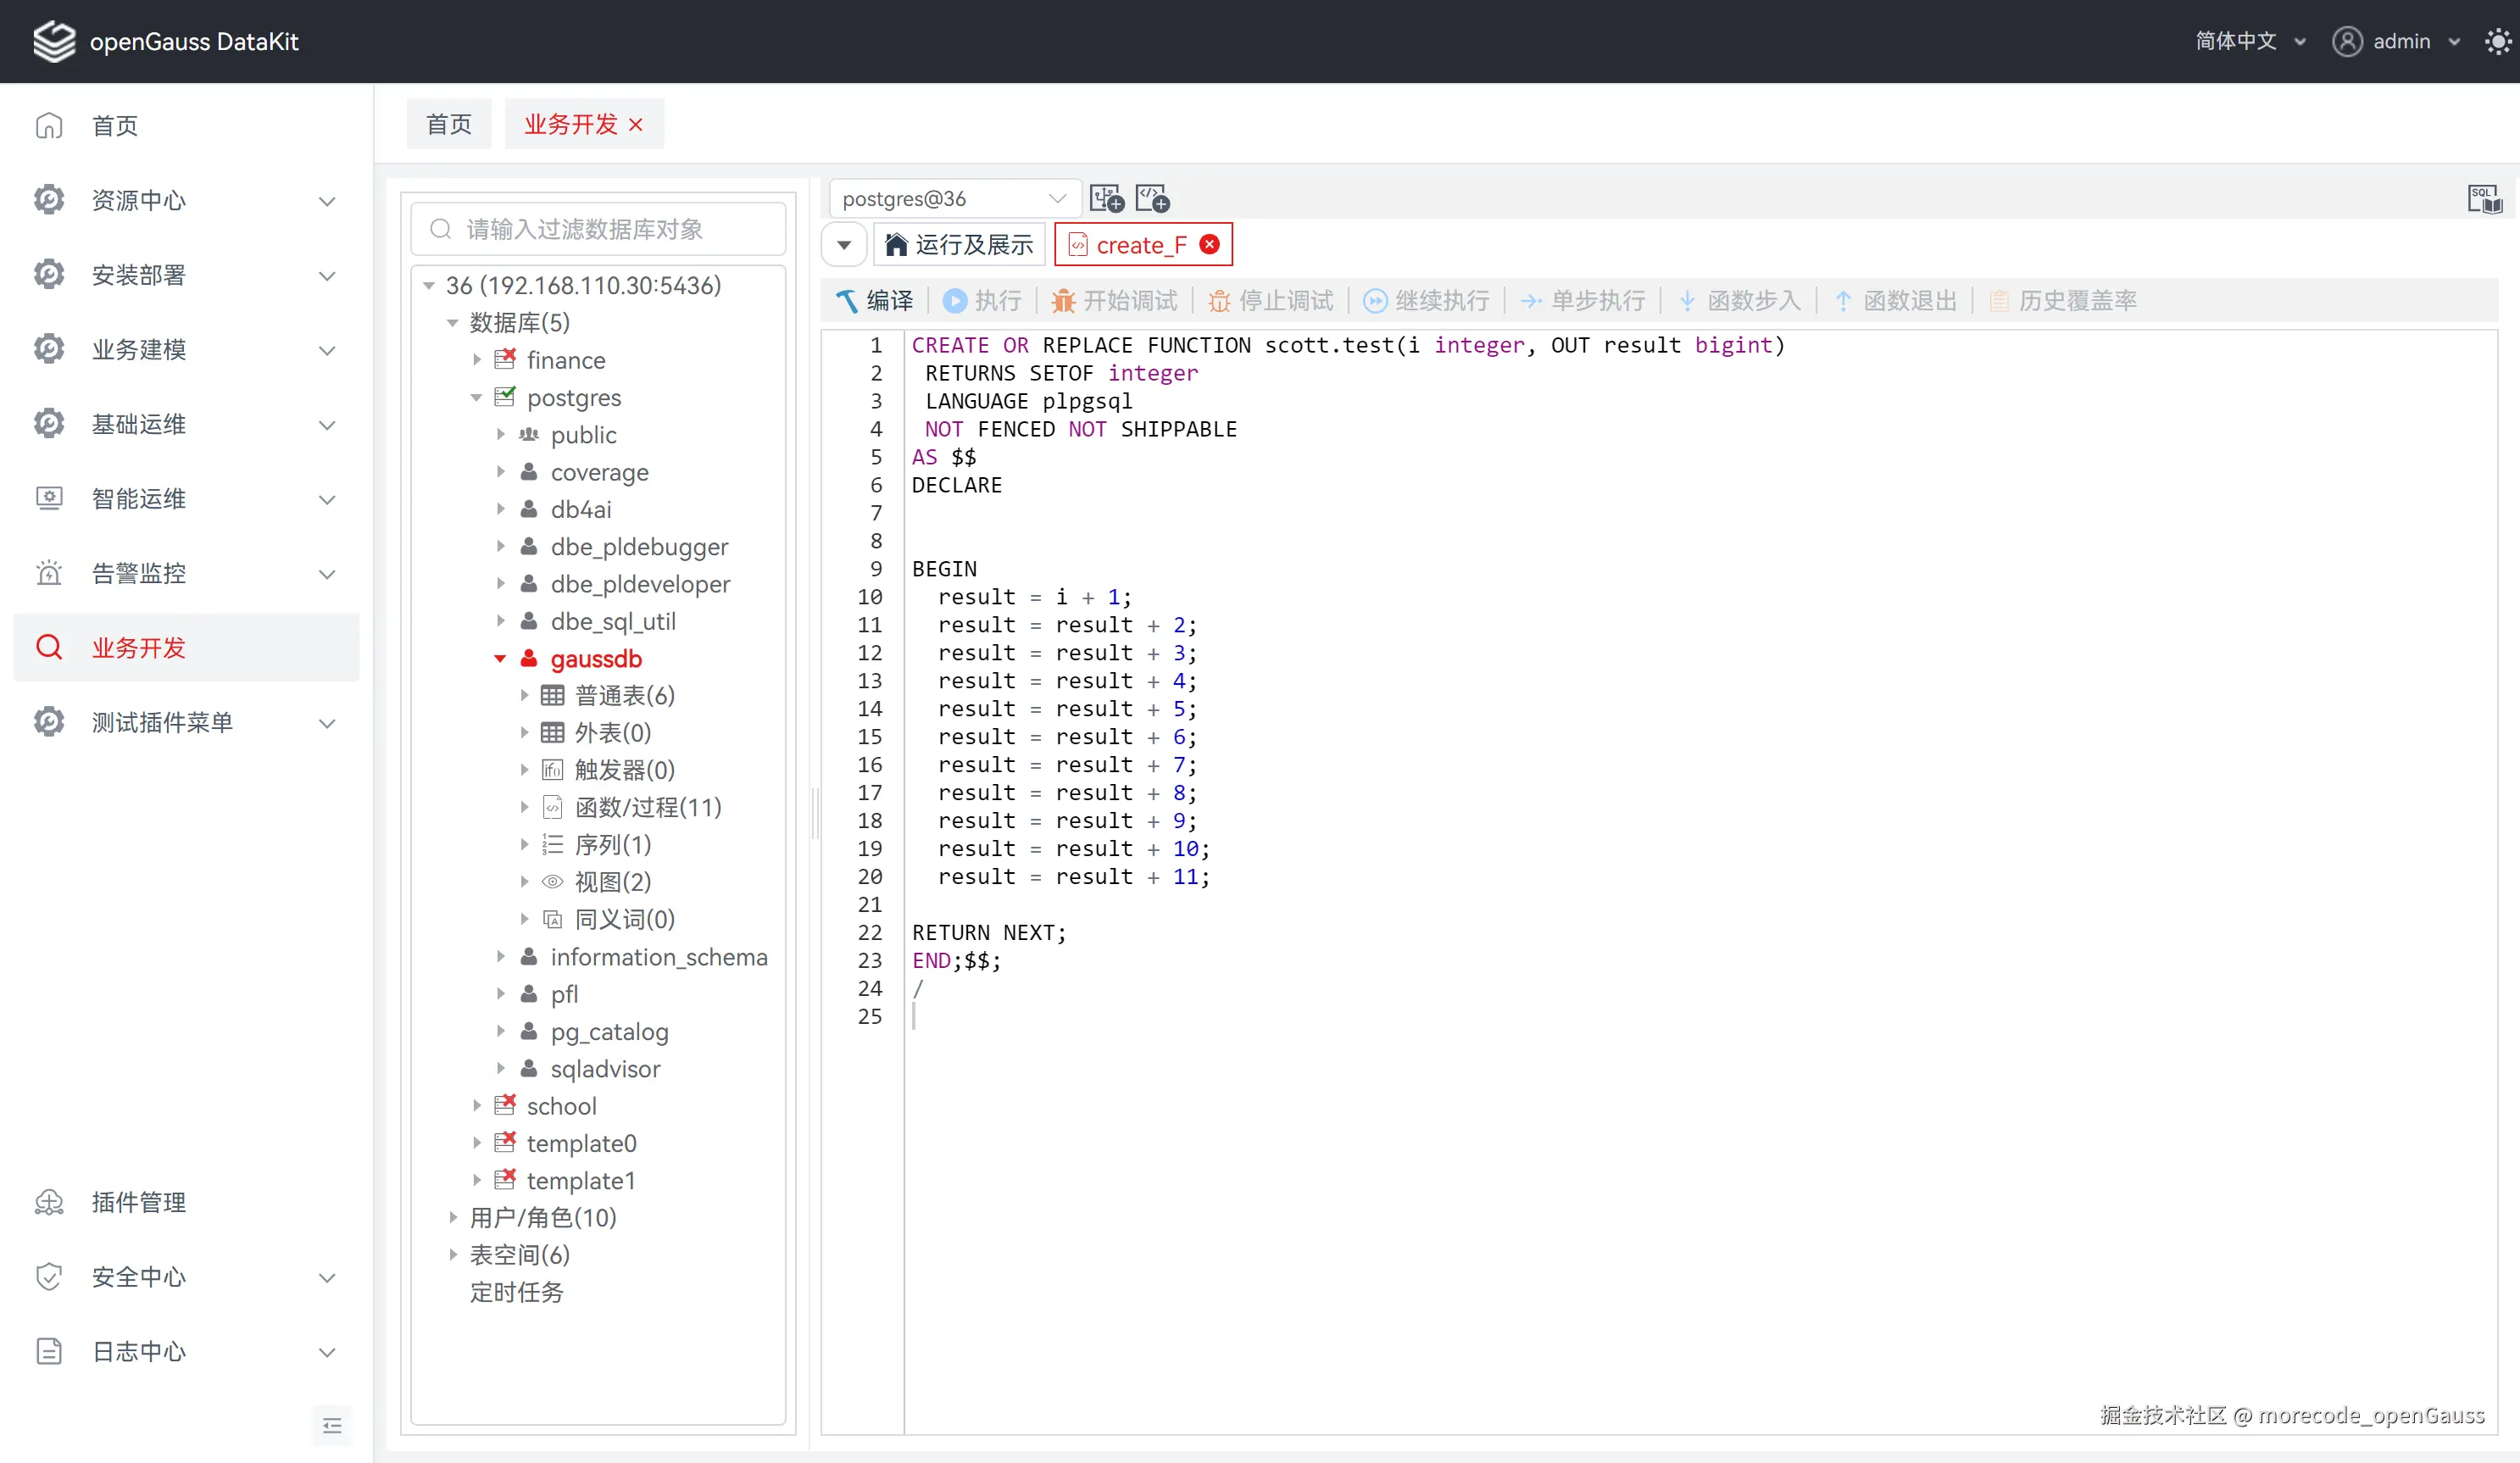
Task: Close the create_F editor tab
Action: coord(1210,245)
